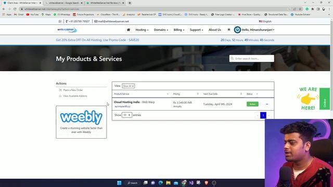Open the Hosting menu

(x=142, y=30)
